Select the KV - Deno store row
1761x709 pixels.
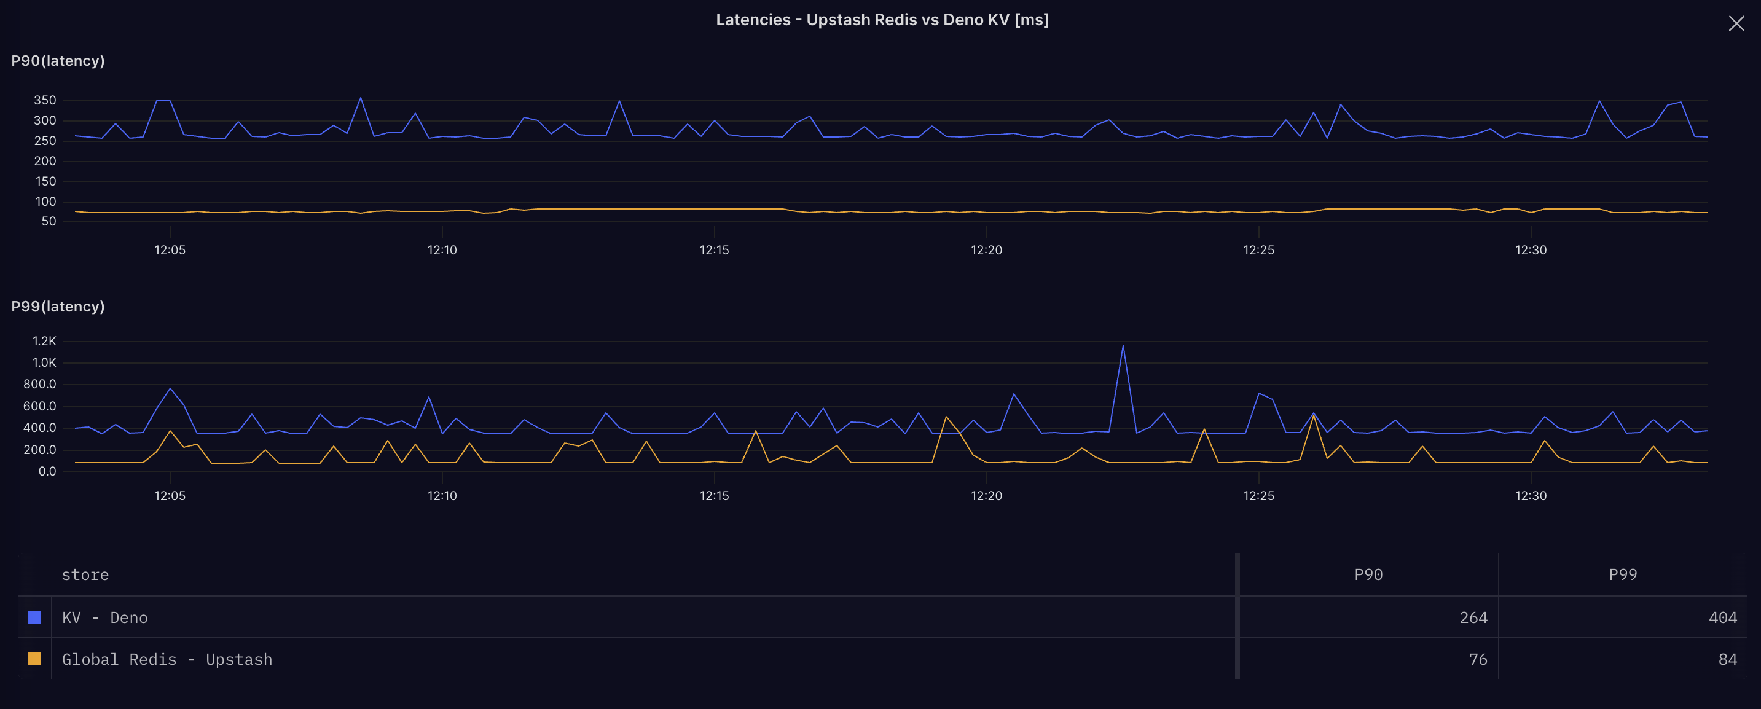[x=104, y=617]
